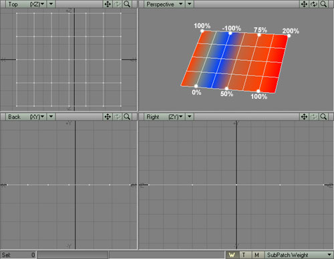The width and height of the screenshot is (334, 259).
Task: Open the Top (XZ) view type dropdown
Action: point(26,4)
